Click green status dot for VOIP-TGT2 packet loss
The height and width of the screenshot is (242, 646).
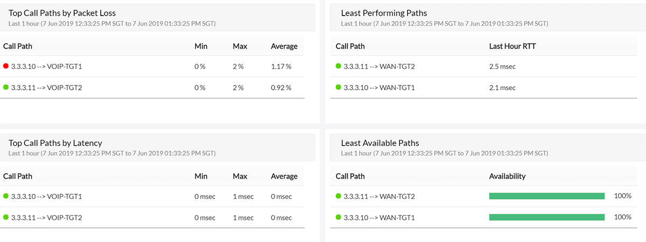[6, 87]
